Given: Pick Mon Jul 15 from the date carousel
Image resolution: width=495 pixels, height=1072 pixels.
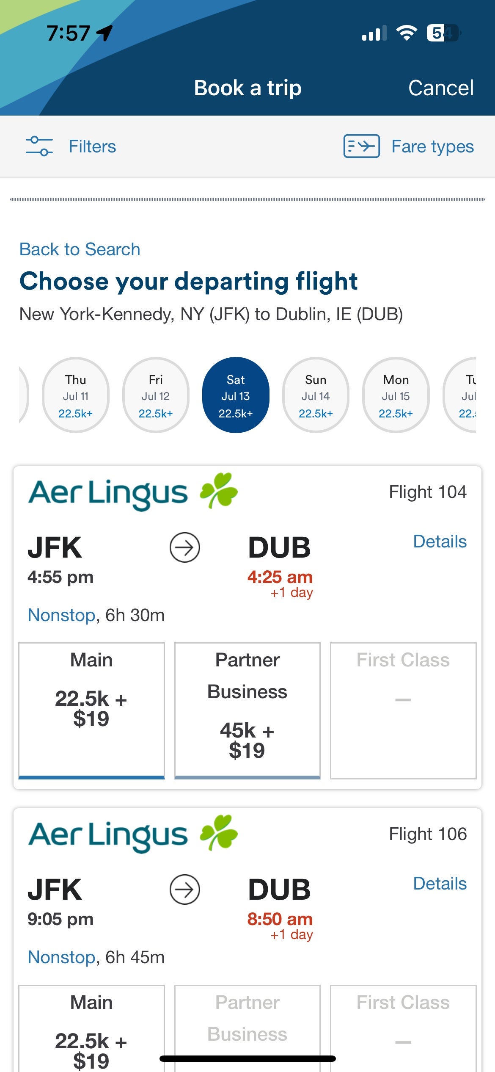Looking at the screenshot, I should [x=396, y=395].
